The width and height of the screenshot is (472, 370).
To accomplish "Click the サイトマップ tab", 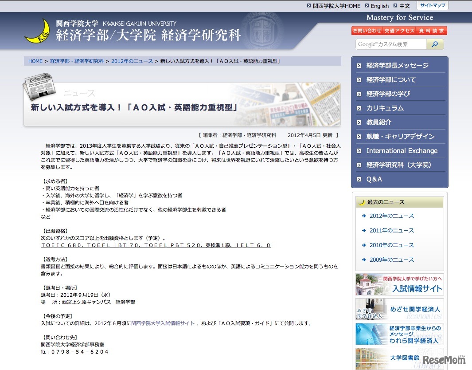I will click(433, 5).
